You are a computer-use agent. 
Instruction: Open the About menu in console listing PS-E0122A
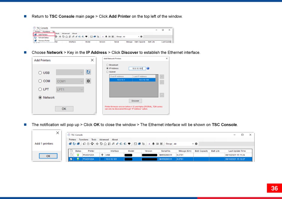tap(115, 139)
